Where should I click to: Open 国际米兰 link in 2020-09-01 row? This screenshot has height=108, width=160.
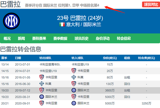[83, 103]
